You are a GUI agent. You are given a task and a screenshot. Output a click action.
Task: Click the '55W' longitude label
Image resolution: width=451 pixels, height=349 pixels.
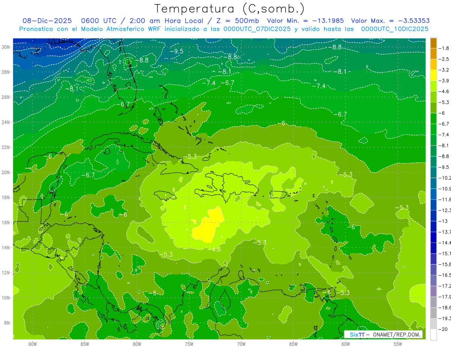tap(398, 344)
